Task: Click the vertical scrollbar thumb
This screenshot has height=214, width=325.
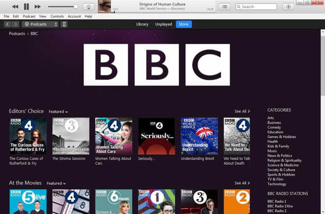Action: tap(323, 66)
